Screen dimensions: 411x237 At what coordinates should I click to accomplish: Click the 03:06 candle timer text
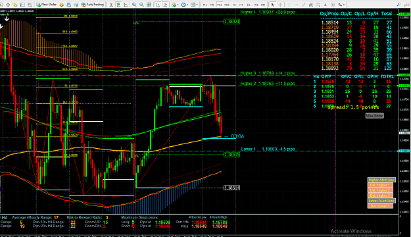(x=237, y=136)
